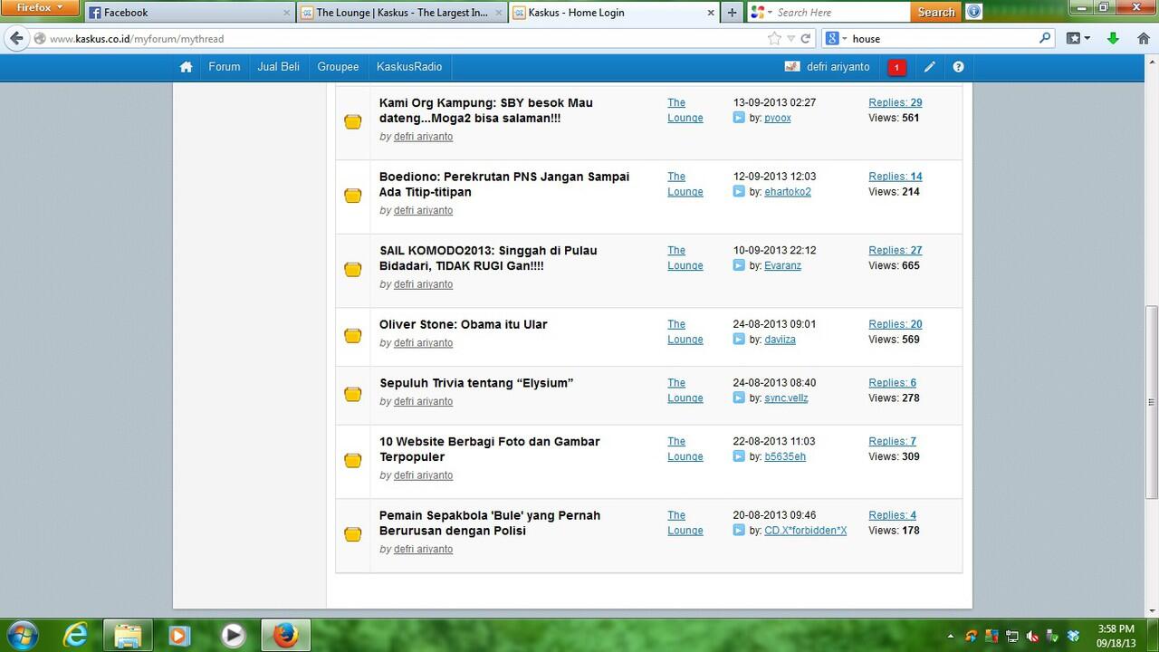This screenshot has width=1159, height=652.
Task: Open the help question mark icon
Action: 958,67
